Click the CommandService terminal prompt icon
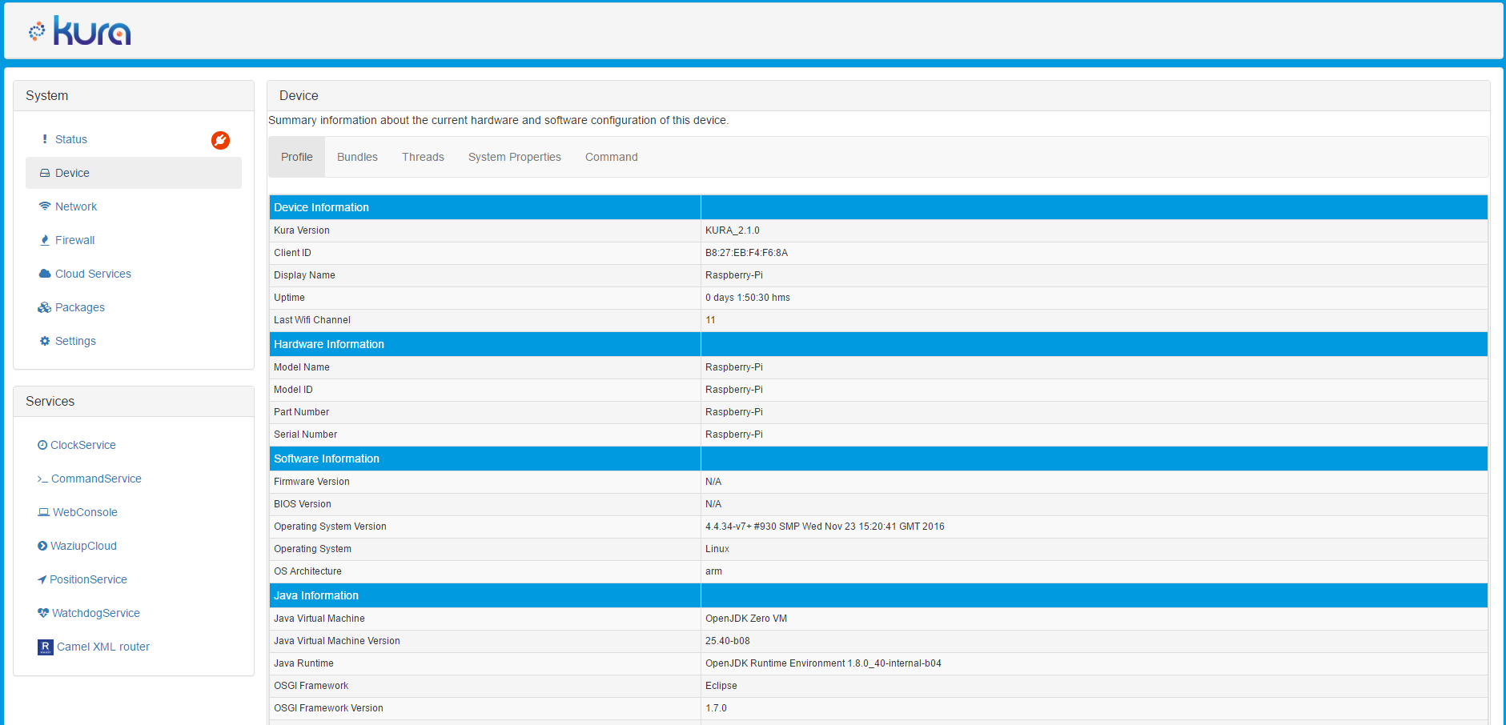 point(42,479)
